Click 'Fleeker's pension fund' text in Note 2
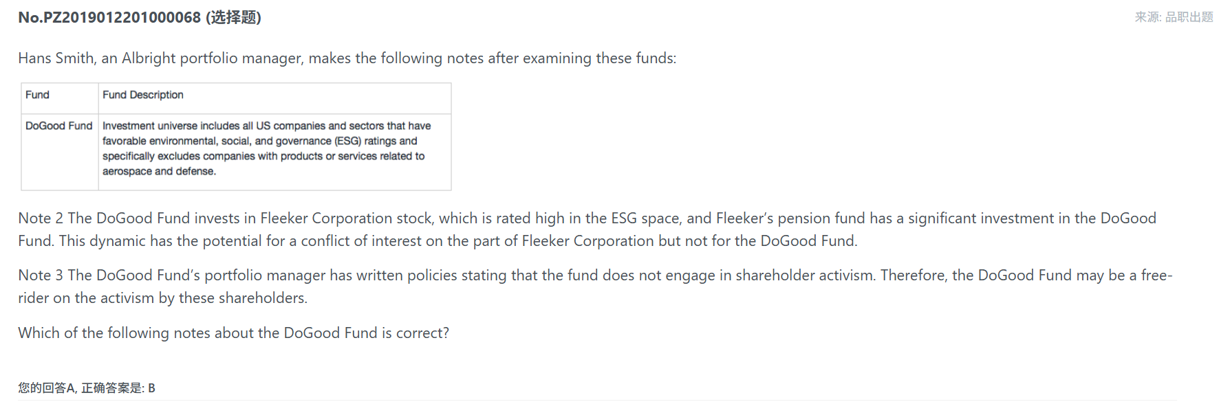Screen dimensions: 1230x404 click(x=790, y=218)
